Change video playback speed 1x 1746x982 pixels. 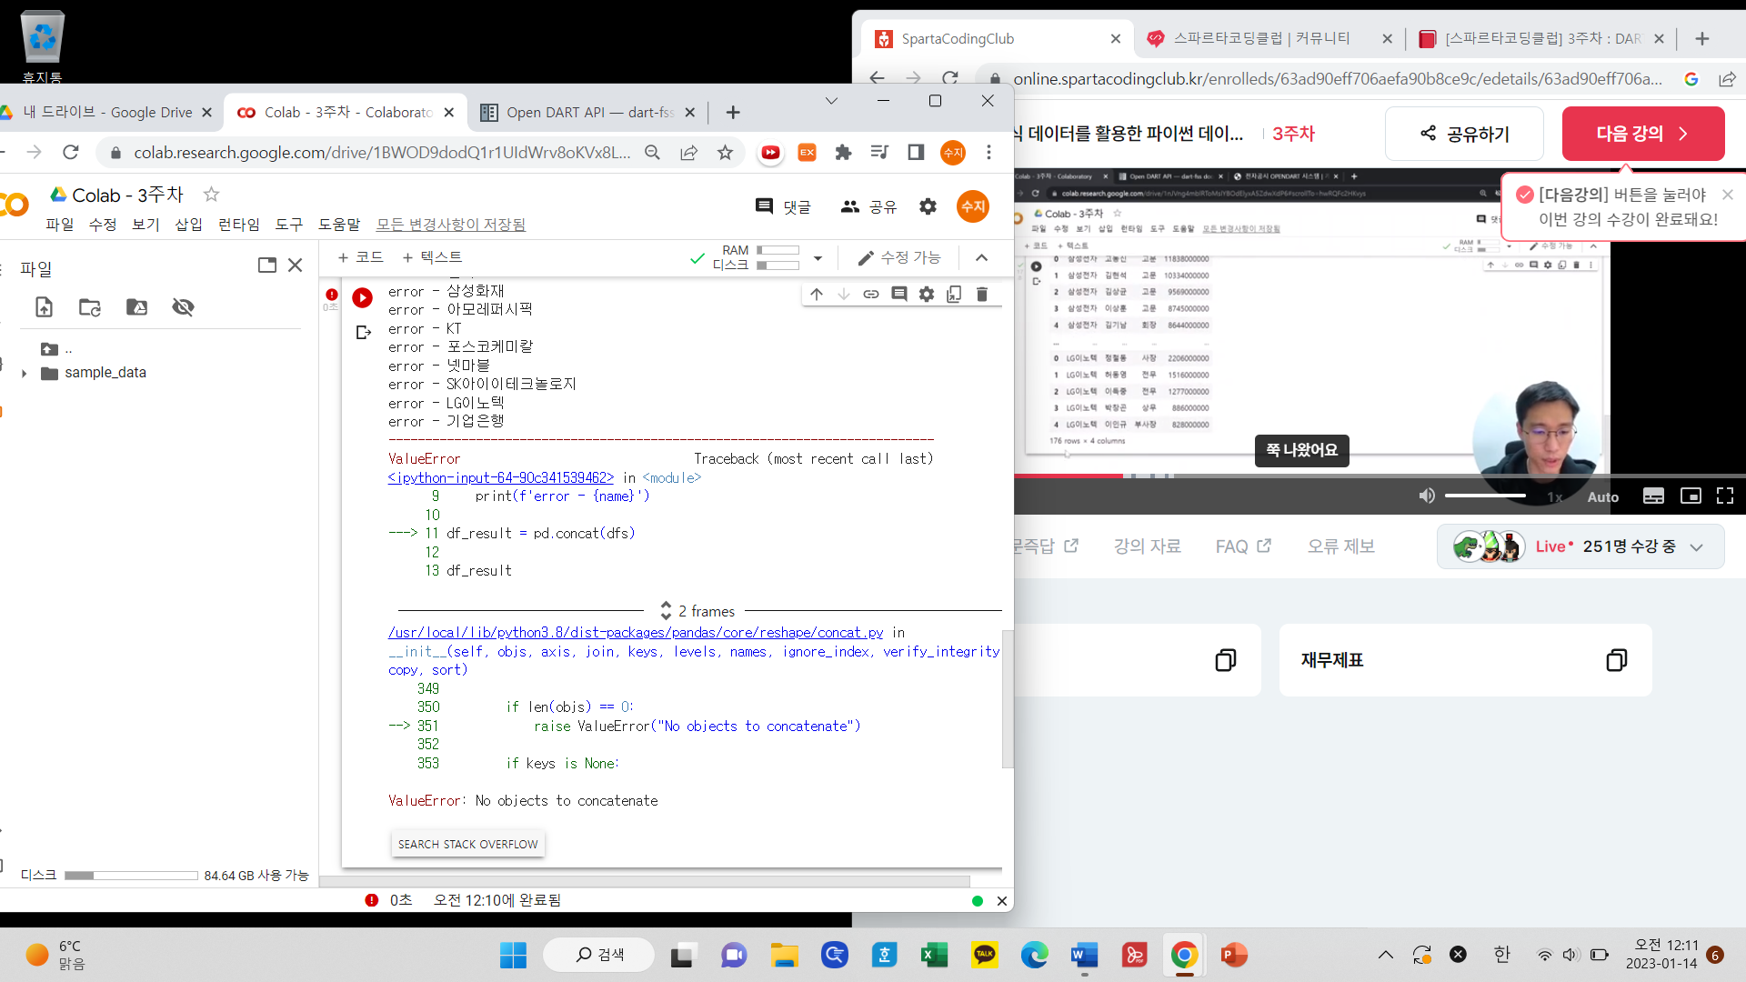(1555, 496)
